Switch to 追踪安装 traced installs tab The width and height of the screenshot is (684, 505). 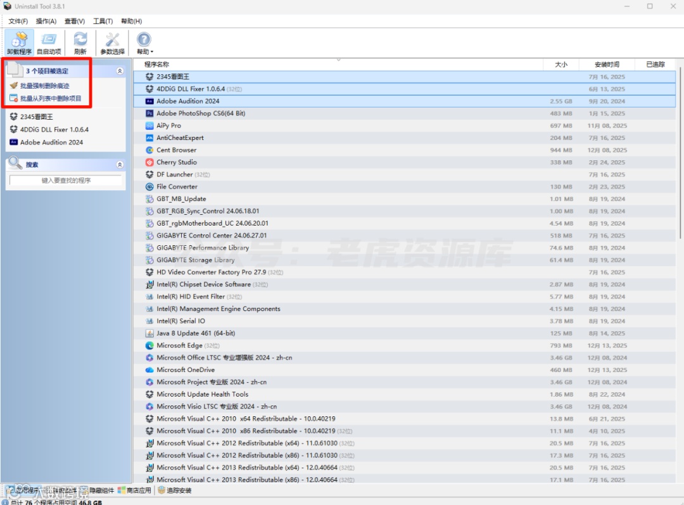coord(175,490)
